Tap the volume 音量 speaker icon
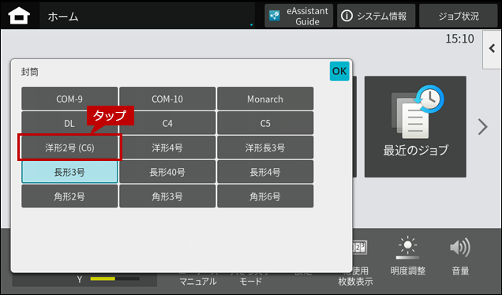 pos(460,248)
